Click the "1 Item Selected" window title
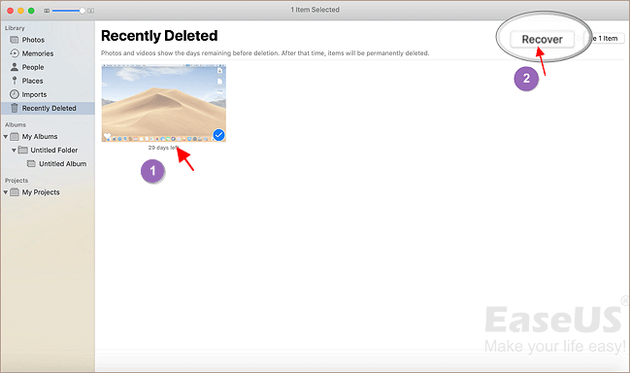 coord(315,10)
